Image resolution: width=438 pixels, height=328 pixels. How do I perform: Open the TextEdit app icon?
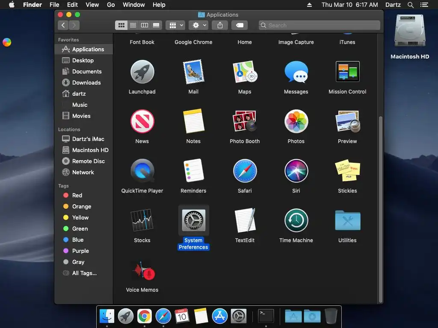[245, 220]
